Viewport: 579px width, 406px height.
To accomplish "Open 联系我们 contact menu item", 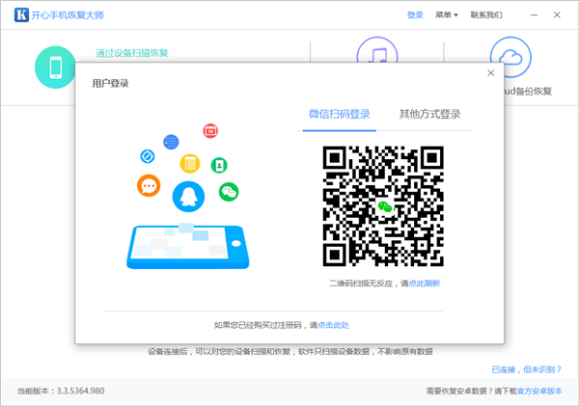I will 486,15.
